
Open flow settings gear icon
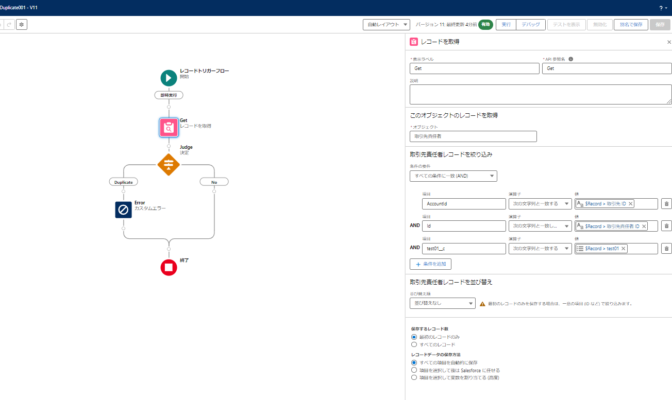22,24
